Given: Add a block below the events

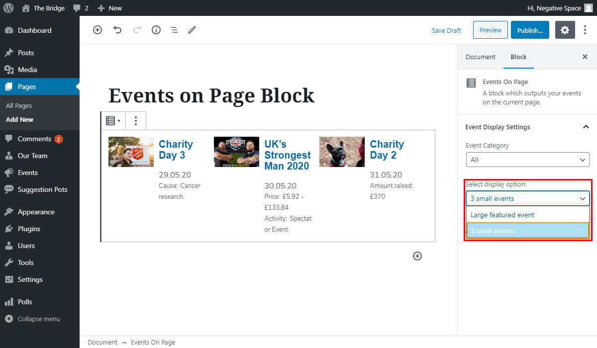Looking at the screenshot, I should point(417,256).
